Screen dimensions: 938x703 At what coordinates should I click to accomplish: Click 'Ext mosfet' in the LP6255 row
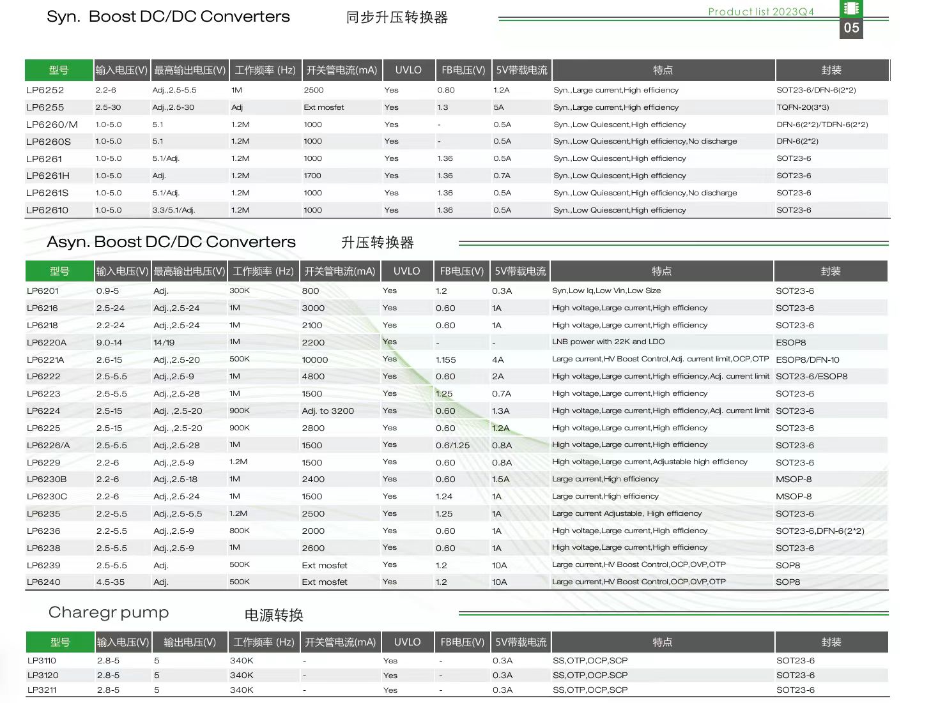[323, 107]
